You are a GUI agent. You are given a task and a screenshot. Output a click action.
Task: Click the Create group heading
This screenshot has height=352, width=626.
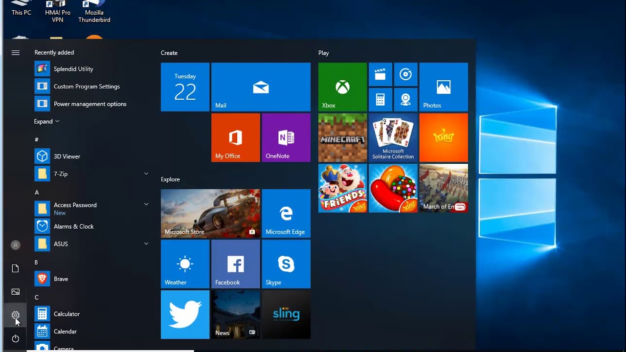click(x=169, y=53)
